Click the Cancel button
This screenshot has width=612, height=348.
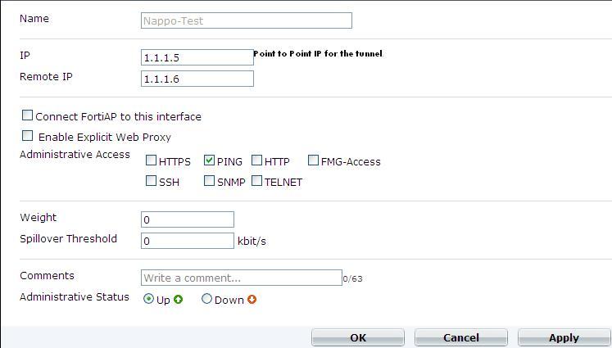(x=460, y=337)
